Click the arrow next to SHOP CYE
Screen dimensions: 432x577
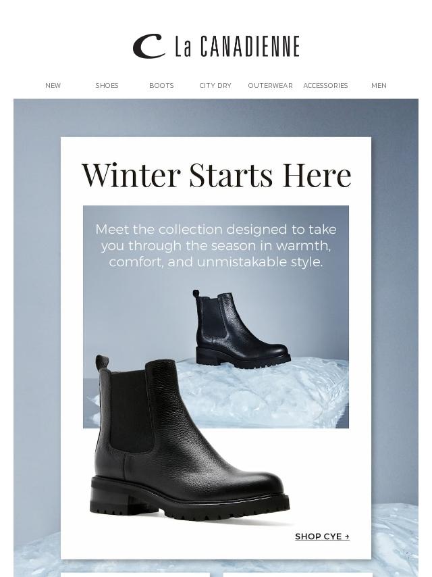(x=347, y=537)
